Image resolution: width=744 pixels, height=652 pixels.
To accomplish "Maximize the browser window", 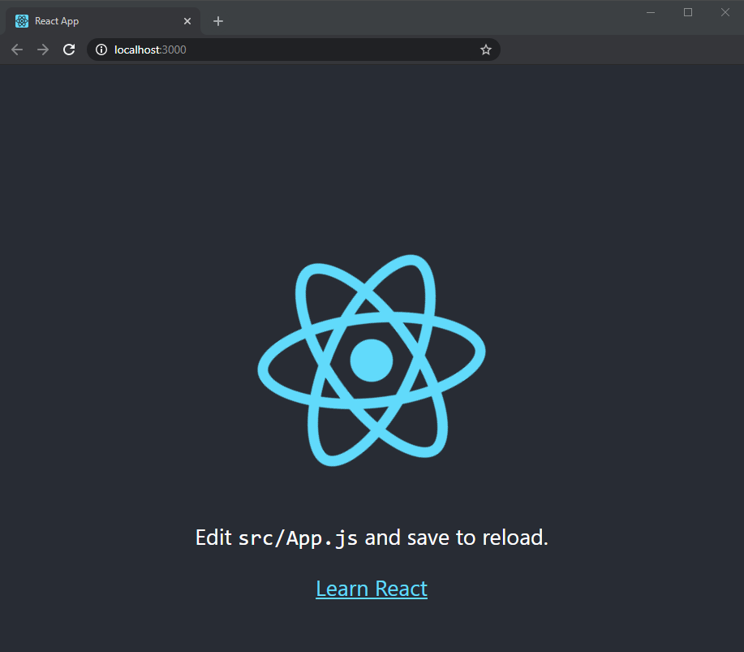I will 687,12.
